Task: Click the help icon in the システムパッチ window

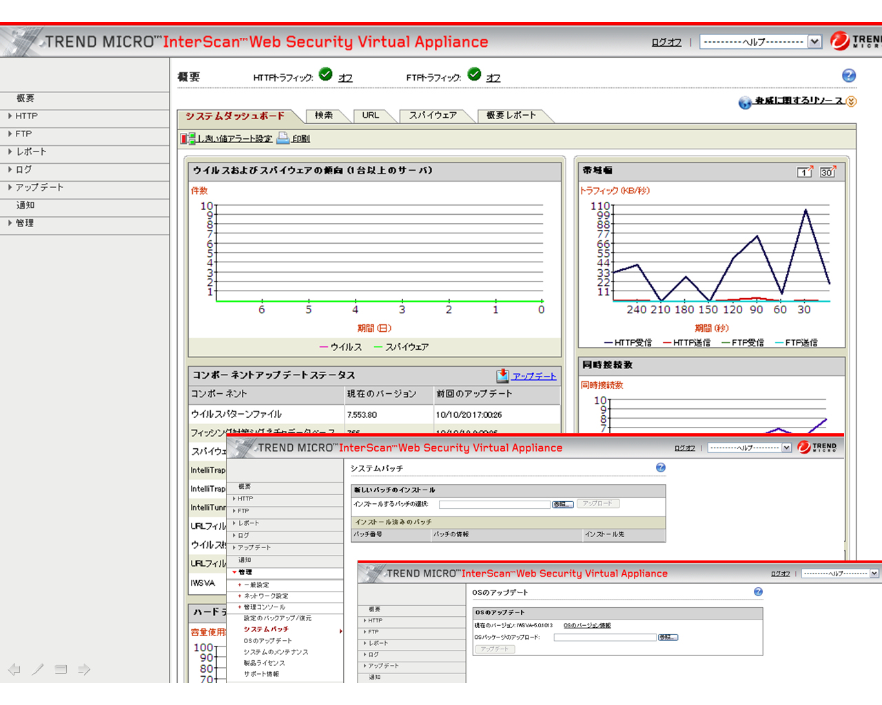Action: coord(661,467)
